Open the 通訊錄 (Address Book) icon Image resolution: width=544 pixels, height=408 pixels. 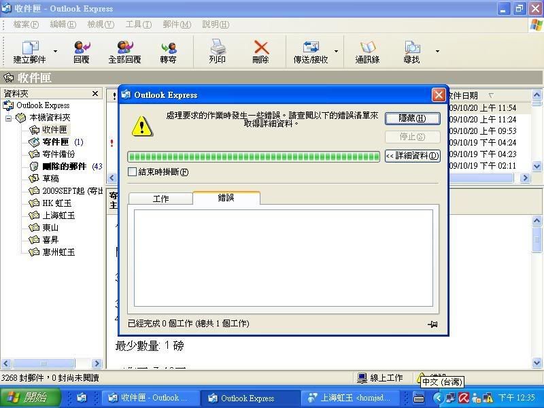tap(367, 48)
